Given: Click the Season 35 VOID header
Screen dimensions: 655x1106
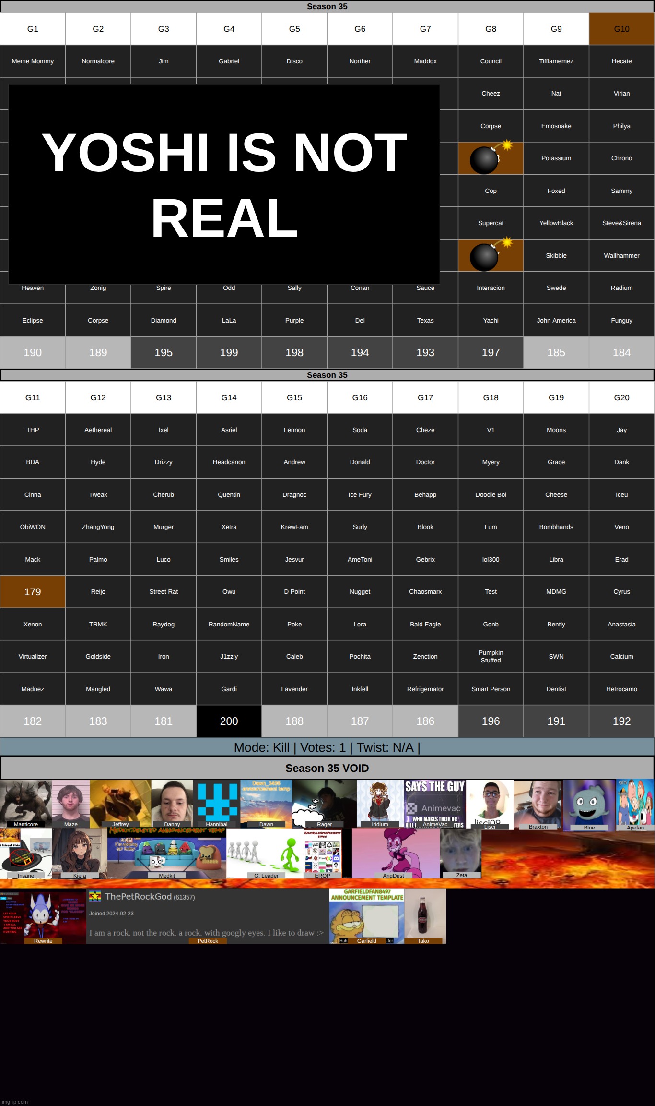Looking at the screenshot, I should tap(327, 768).
